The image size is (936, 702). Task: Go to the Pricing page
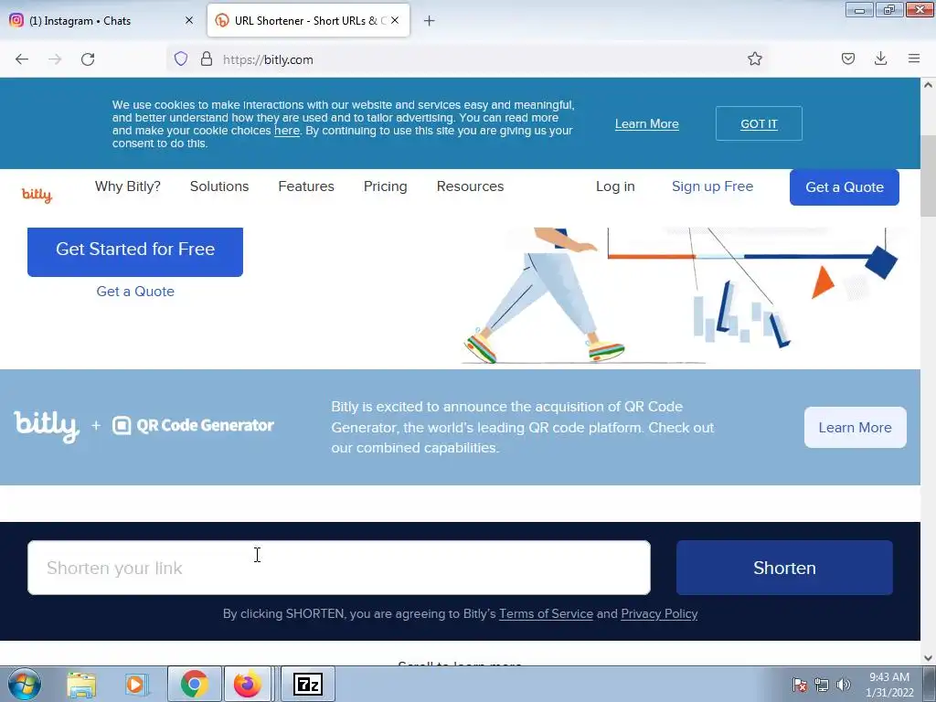tap(385, 186)
